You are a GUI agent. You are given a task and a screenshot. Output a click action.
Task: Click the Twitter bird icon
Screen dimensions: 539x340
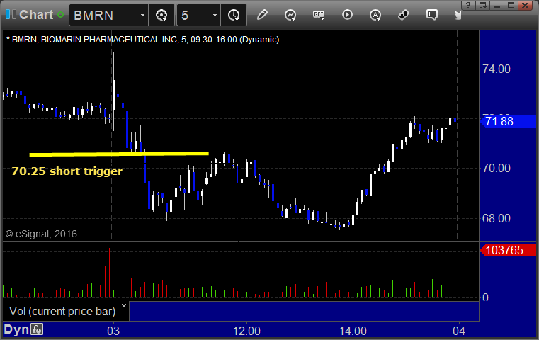[458, 15]
